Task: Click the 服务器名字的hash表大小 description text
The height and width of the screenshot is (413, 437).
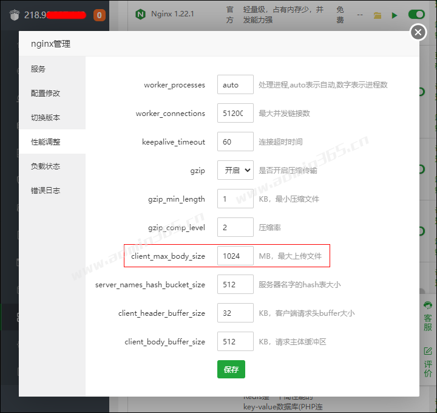Action: click(300, 285)
